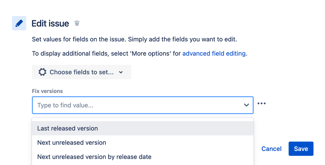Click the Set values for fields description
Screen dimensions: 325x165
click(x=134, y=39)
